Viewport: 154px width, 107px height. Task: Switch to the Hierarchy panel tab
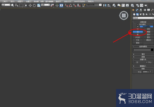(x=141, y=10)
